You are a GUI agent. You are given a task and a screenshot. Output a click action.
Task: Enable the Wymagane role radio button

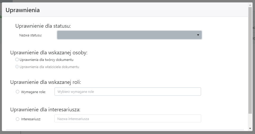[17, 92]
